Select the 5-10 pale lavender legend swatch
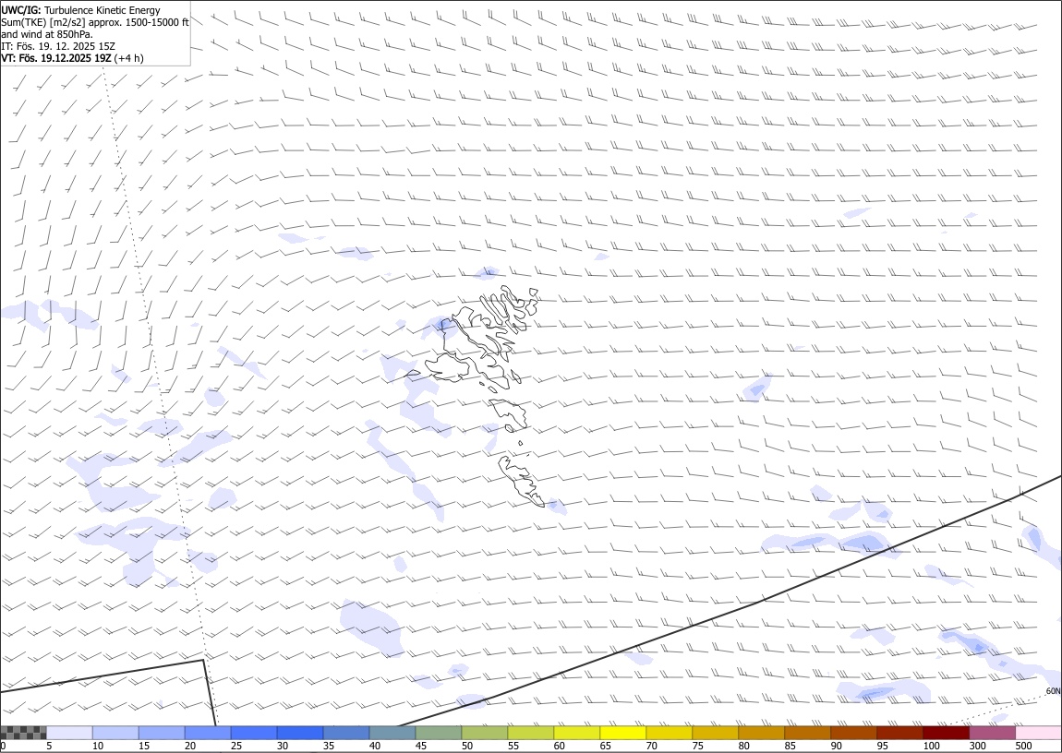Screen dimensions: 1062x753 [70, 733]
